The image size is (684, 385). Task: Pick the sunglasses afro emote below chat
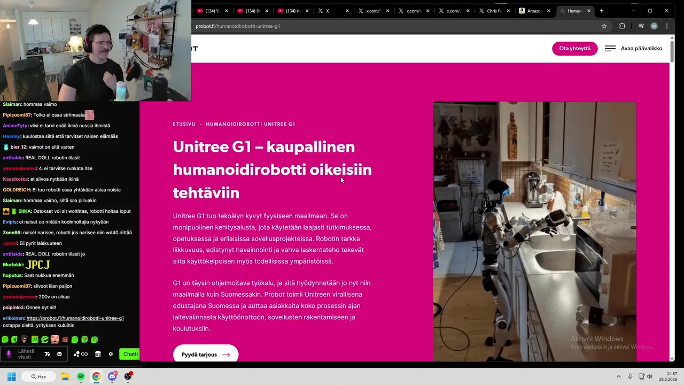[25, 340]
